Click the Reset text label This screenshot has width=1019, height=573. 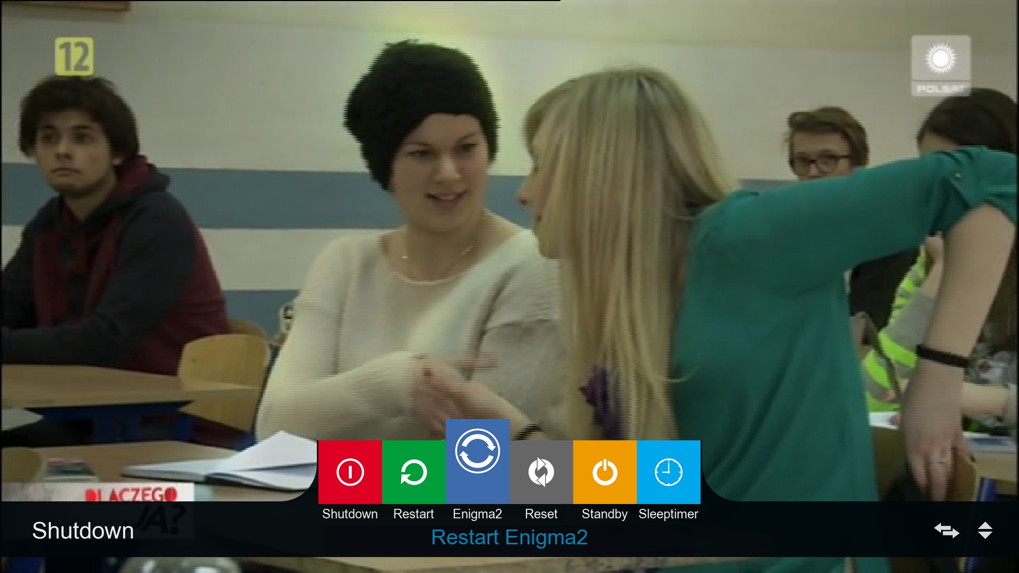tap(541, 514)
